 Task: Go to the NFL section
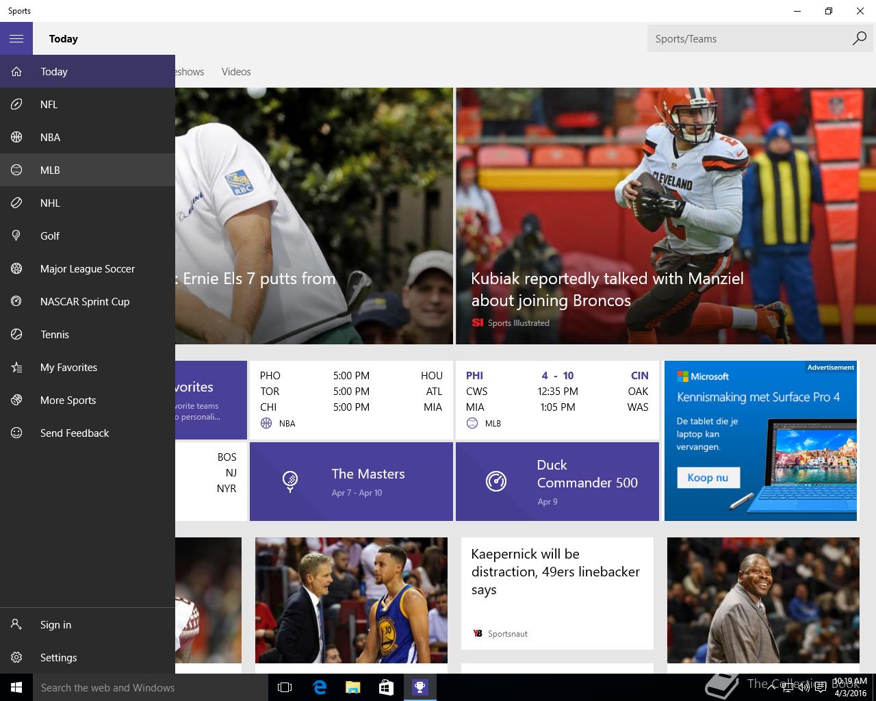coord(88,104)
